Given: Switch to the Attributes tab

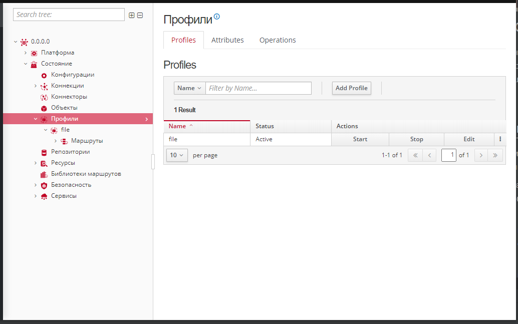Looking at the screenshot, I should [x=227, y=40].
